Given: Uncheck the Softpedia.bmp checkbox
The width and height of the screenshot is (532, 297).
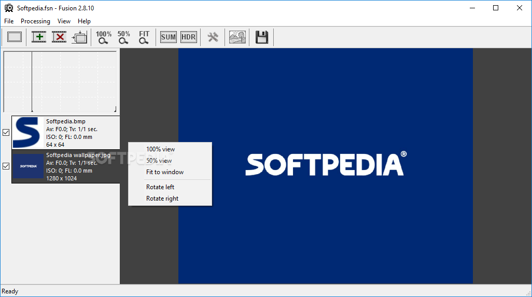Looking at the screenshot, I should click(6, 133).
